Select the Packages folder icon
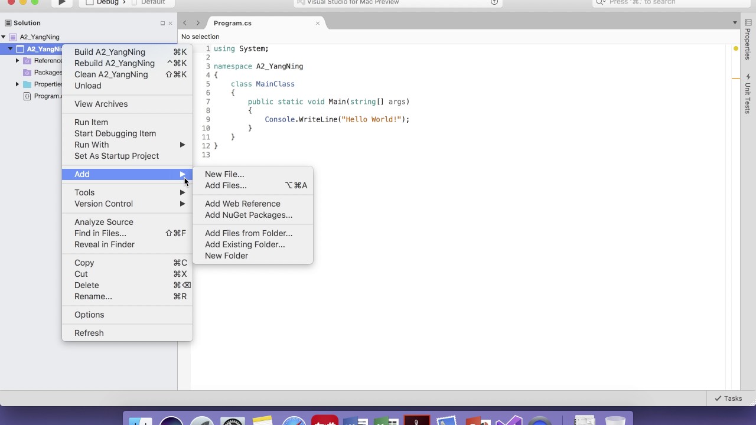The image size is (756, 425). [x=27, y=73]
